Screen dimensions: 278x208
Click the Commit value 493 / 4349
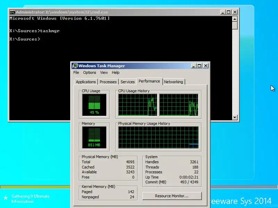coord(189,182)
